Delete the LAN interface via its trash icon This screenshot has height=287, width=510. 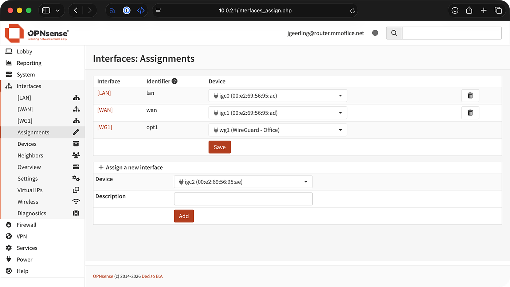pos(470,96)
